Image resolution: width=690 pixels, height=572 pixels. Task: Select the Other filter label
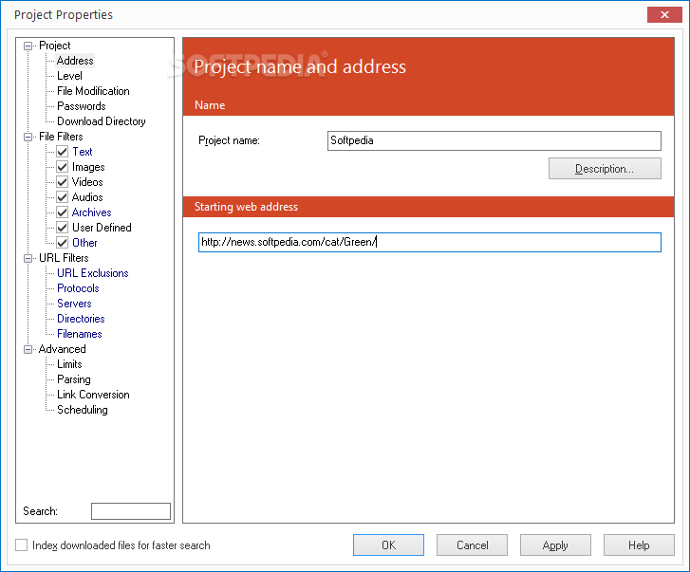click(84, 243)
